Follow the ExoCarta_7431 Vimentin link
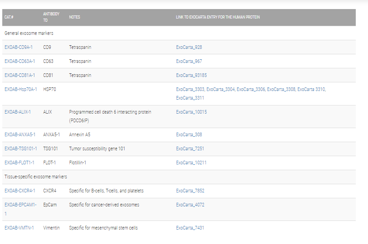 click(x=190, y=228)
